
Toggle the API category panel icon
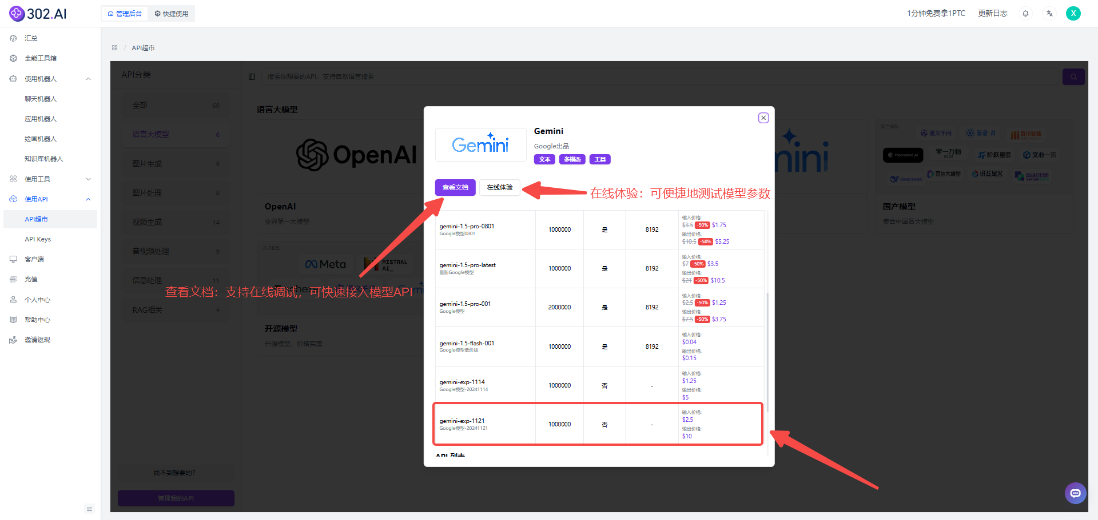click(x=252, y=76)
